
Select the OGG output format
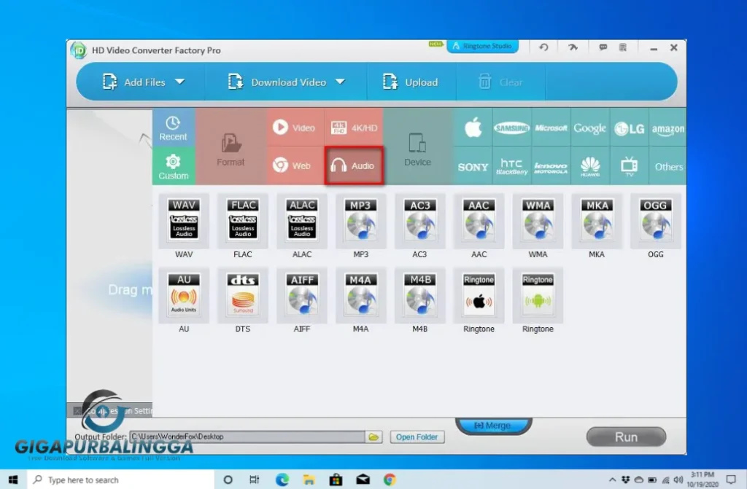point(655,222)
